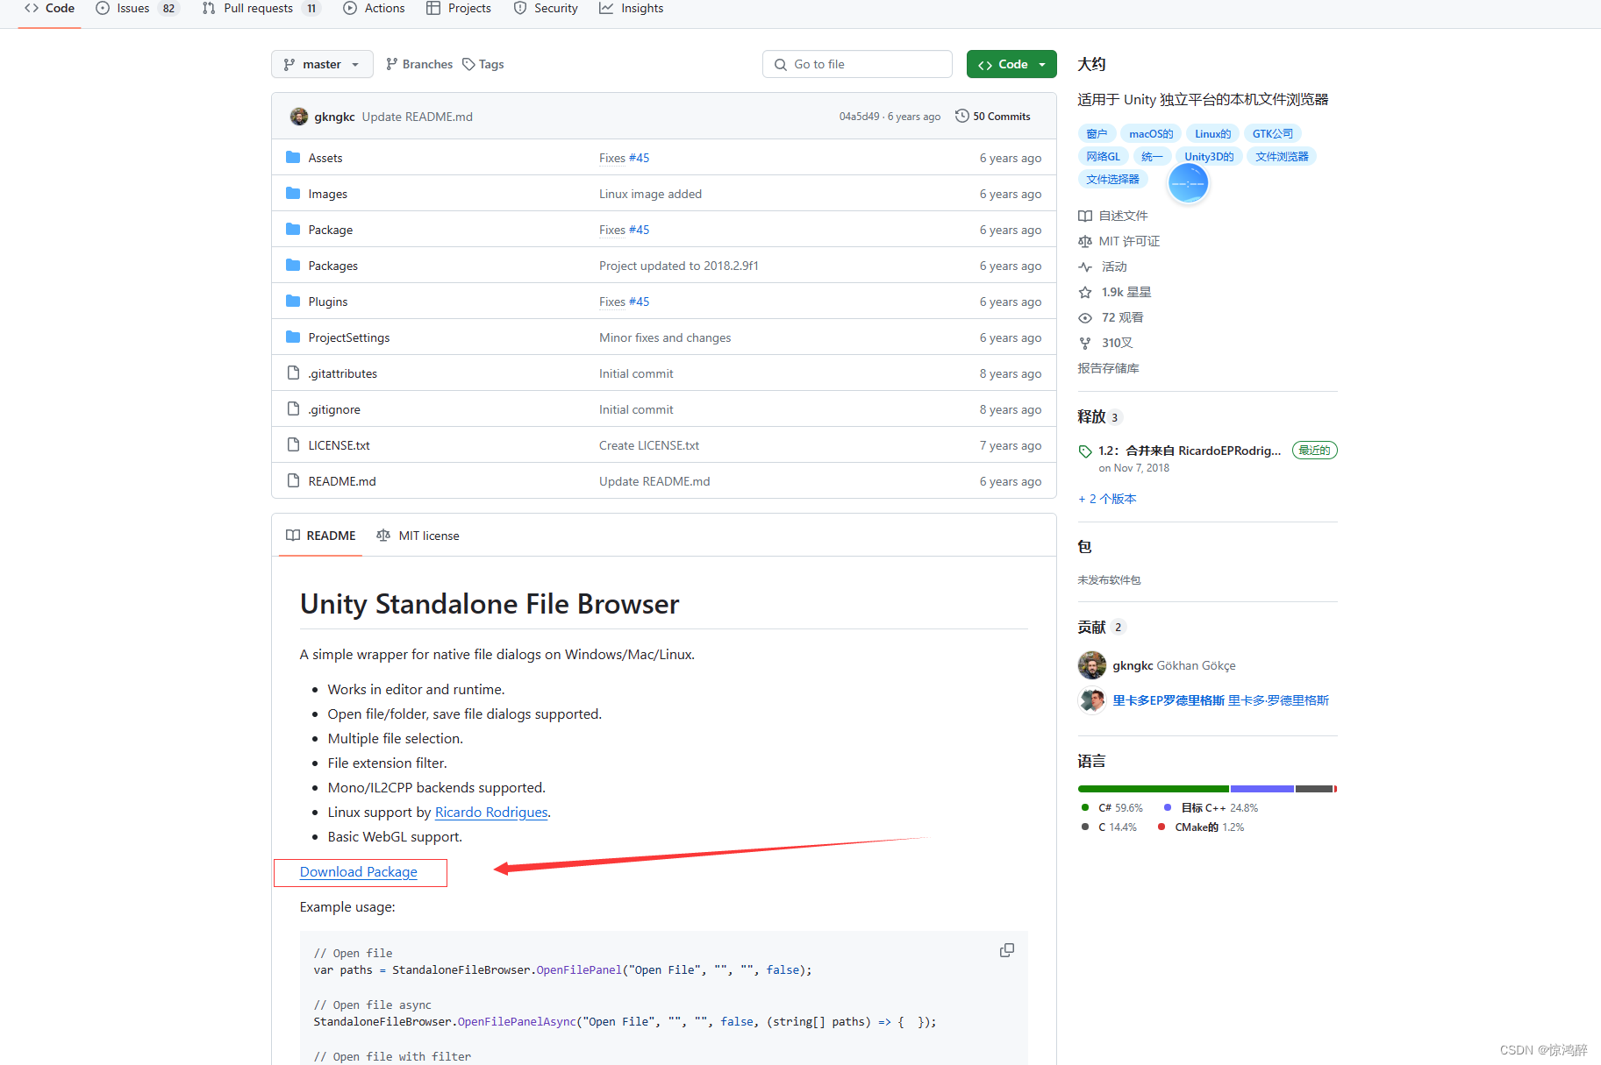The width and height of the screenshot is (1601, 1065).
Task: Open the C# 59.6% language link
Action: pyautogui.click(x=1112, y=808)
